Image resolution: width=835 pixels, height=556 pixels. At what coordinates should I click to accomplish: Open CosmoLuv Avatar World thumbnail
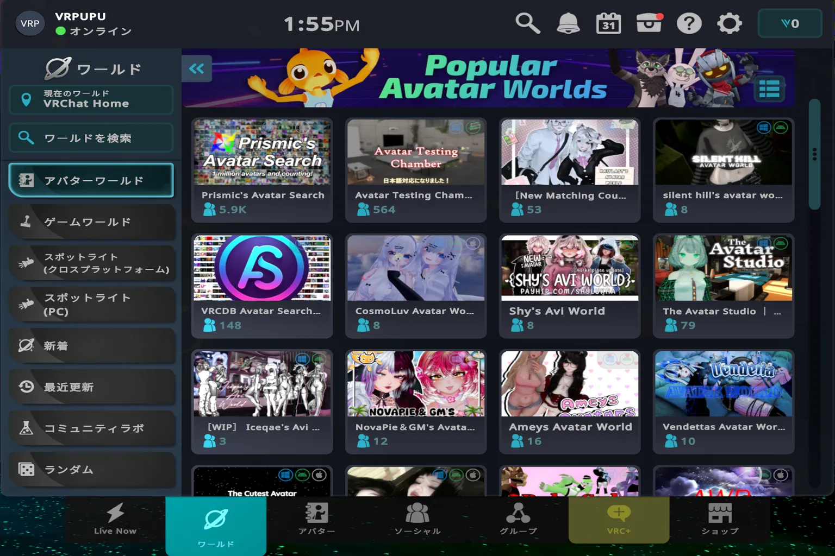point(416,268)
